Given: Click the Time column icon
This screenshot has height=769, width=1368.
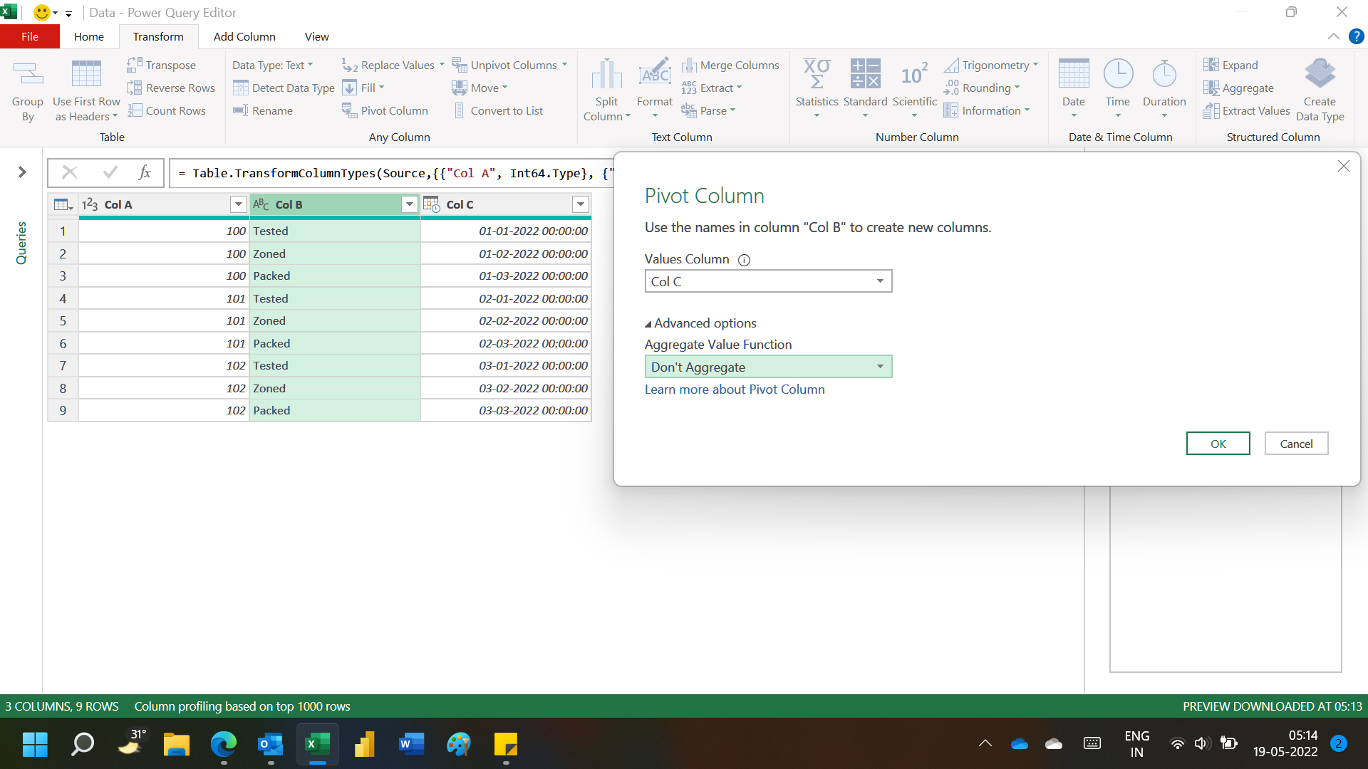Looking at the screenshot, I should (1118, 74).
